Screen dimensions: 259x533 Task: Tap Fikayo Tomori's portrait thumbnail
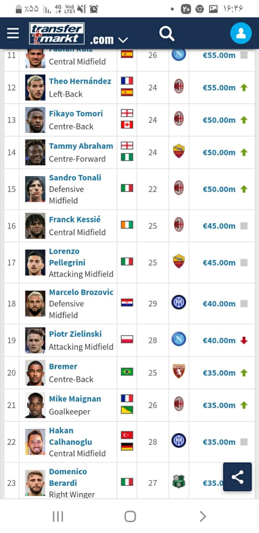pos(35,120)
